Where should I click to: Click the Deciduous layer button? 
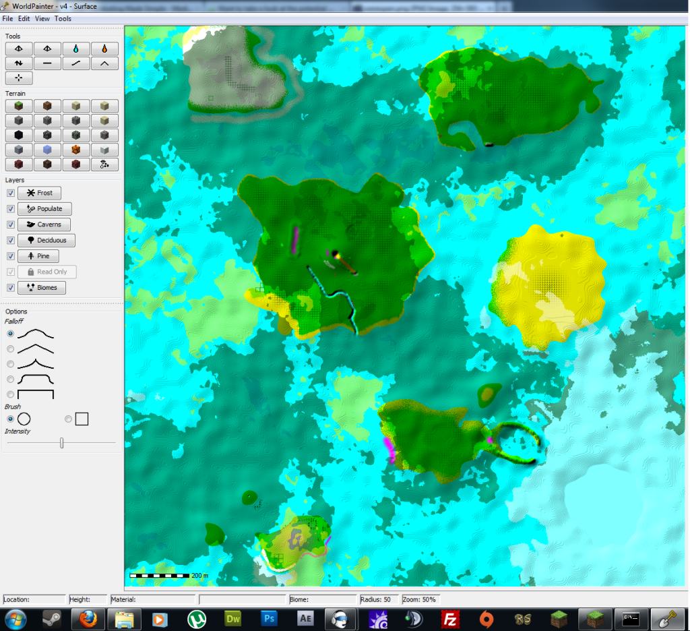pos(46,241)
